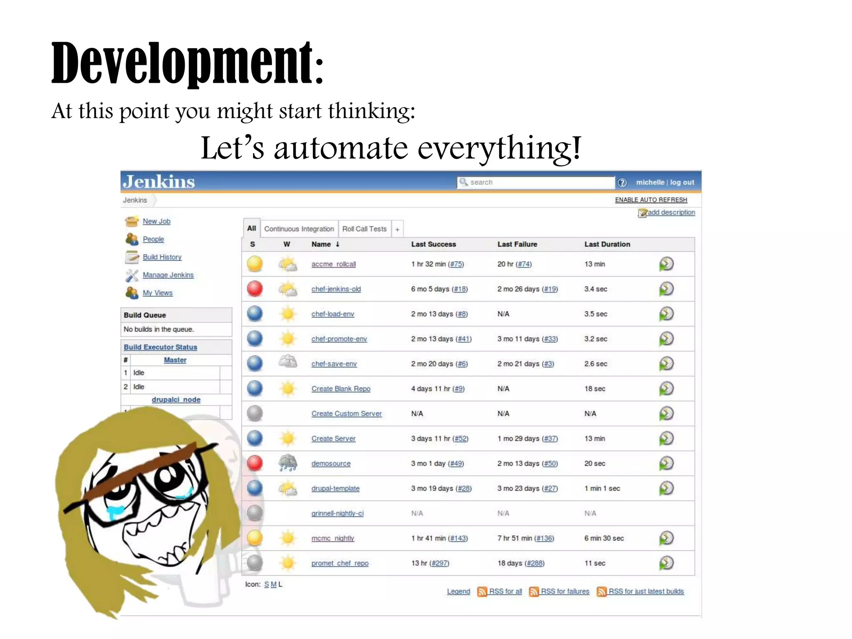Schedule a build for Create Server
The height and width of the screenshot is (639, 852).
point(666,438)
